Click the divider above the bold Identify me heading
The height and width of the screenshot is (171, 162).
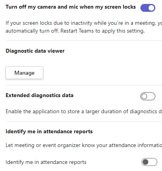tap(84, 121)
